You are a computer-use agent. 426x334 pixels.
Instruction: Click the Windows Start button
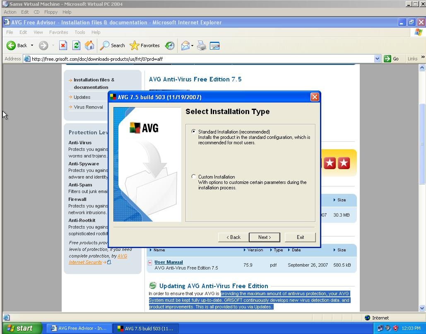click(x=22, y=328)
